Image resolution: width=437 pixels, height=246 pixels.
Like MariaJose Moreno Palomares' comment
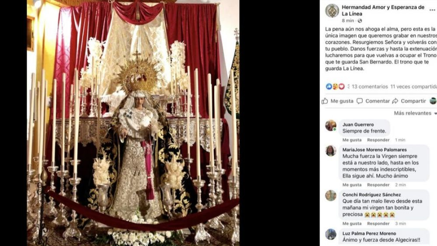coord(352,185)
